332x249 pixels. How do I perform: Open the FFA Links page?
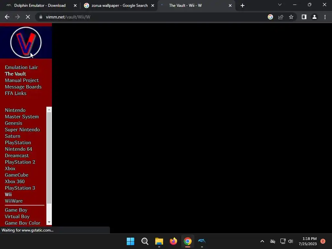click(x=16, y=93)
